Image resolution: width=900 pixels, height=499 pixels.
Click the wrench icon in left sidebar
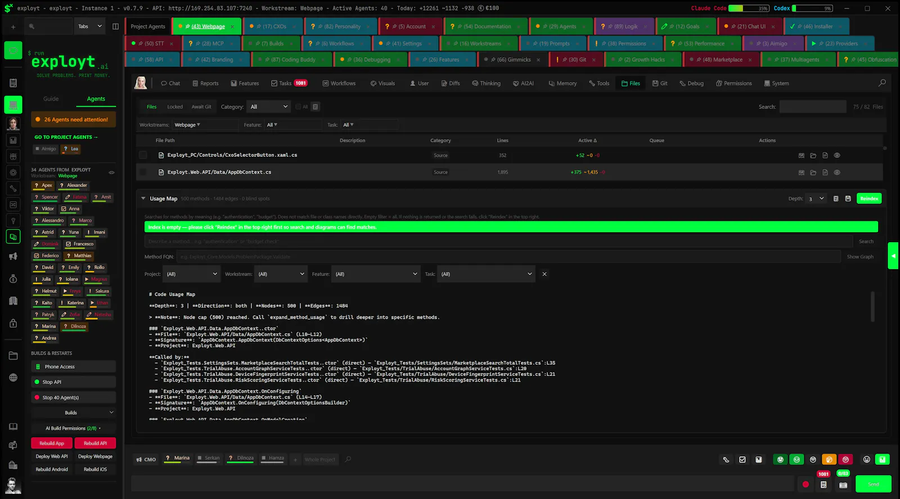point(13,188)
